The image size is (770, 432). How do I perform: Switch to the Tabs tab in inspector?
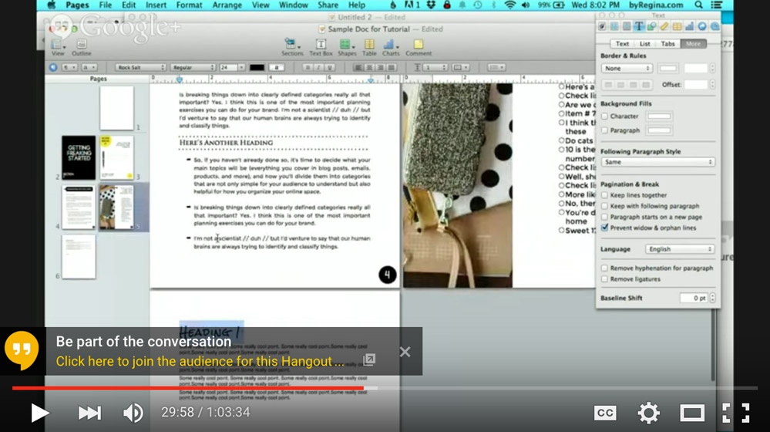coord(667,44)
